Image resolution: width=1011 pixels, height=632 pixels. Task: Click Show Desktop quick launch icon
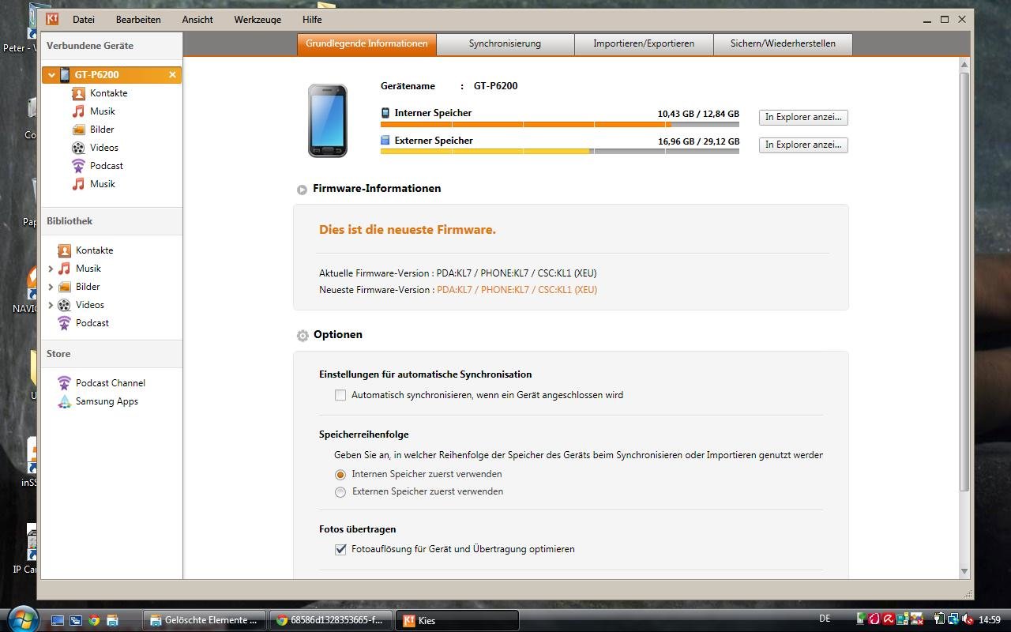pyautogui.click(x=58, y=620)
